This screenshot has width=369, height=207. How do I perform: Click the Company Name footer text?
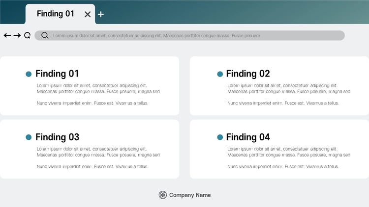point(190,195)
